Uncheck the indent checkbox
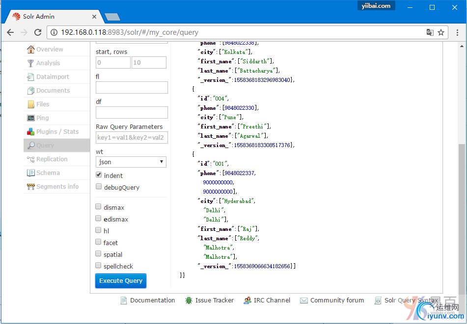Image resolution: width=467 pixels, height=324 pixels. coord(99,175)
